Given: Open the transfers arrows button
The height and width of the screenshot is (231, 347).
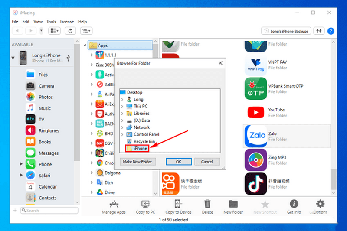Looking at the screenshot, I should [319, 31].
